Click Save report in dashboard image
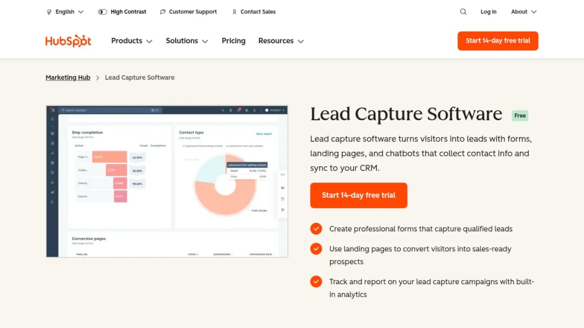Screen dimensions: 584x328 pyautogui.click(x=264, y=134)
